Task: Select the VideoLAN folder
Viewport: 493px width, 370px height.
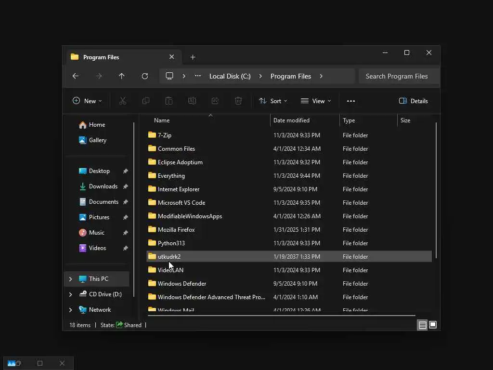Action: click(x=289, y=270)
